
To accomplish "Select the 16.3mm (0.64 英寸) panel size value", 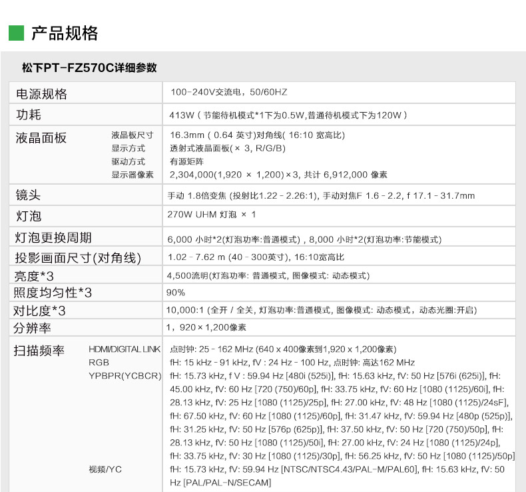I will [x=257, y=135].
